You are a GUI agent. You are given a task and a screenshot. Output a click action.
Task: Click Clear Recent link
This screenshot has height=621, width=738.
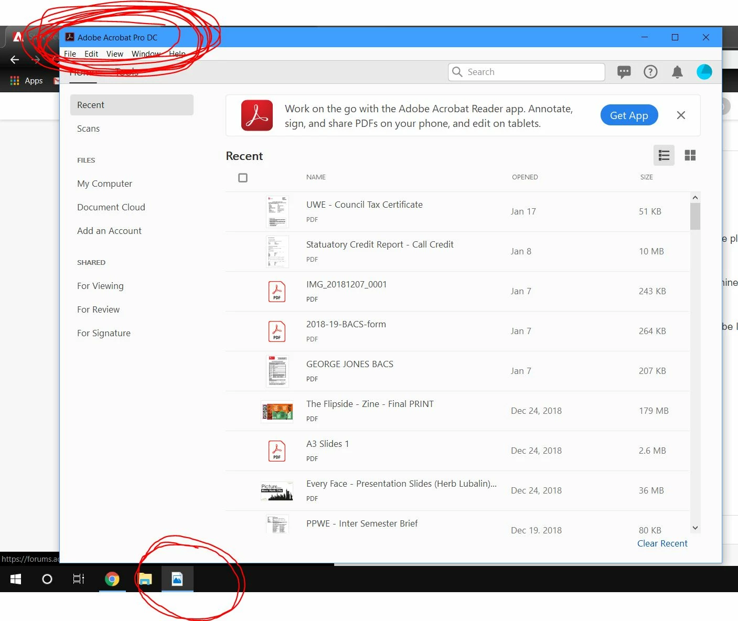(x=662, y=543)
